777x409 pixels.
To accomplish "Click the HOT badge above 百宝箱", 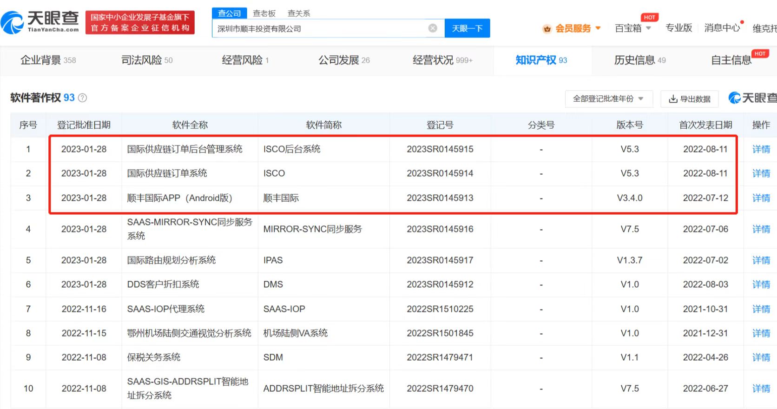I will tap(649, 17).
